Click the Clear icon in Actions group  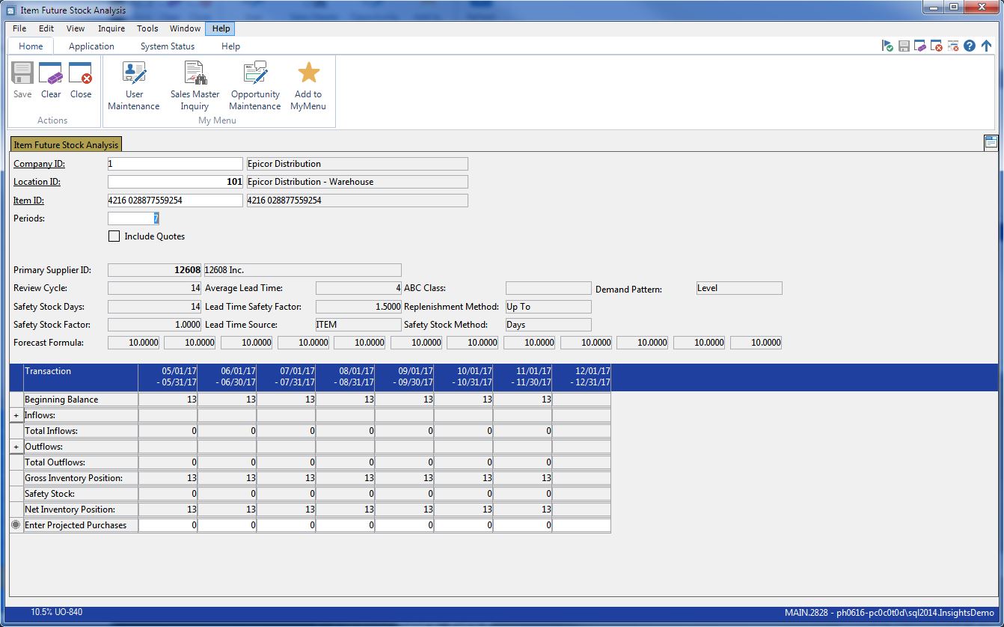(51, 81)
